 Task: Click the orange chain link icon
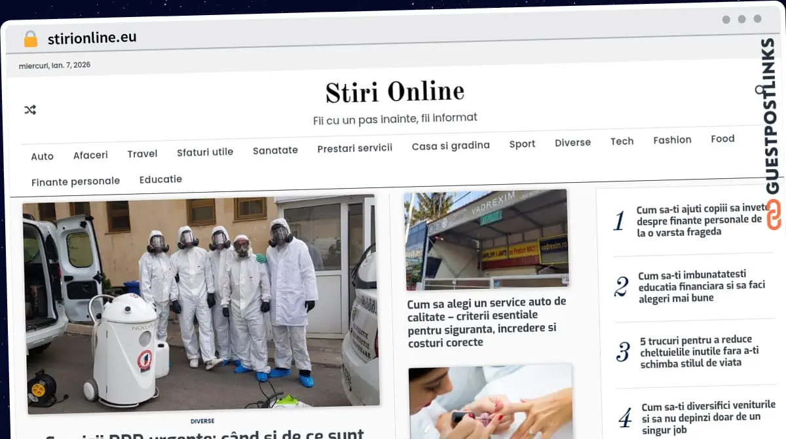(x=774, y=215)
